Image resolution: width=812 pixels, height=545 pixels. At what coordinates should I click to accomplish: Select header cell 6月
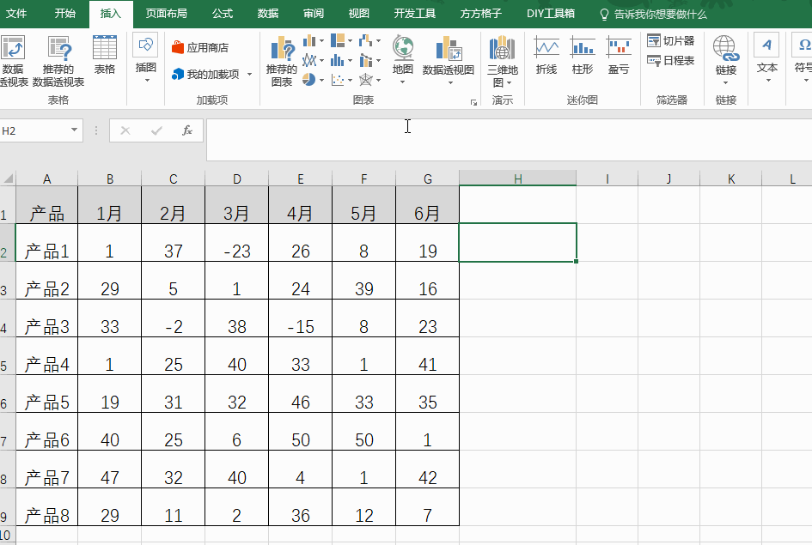pos(427,205)
